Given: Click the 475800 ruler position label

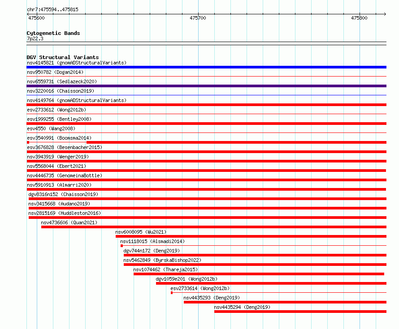Looking at the screenshot, I should tap(359, 18).
